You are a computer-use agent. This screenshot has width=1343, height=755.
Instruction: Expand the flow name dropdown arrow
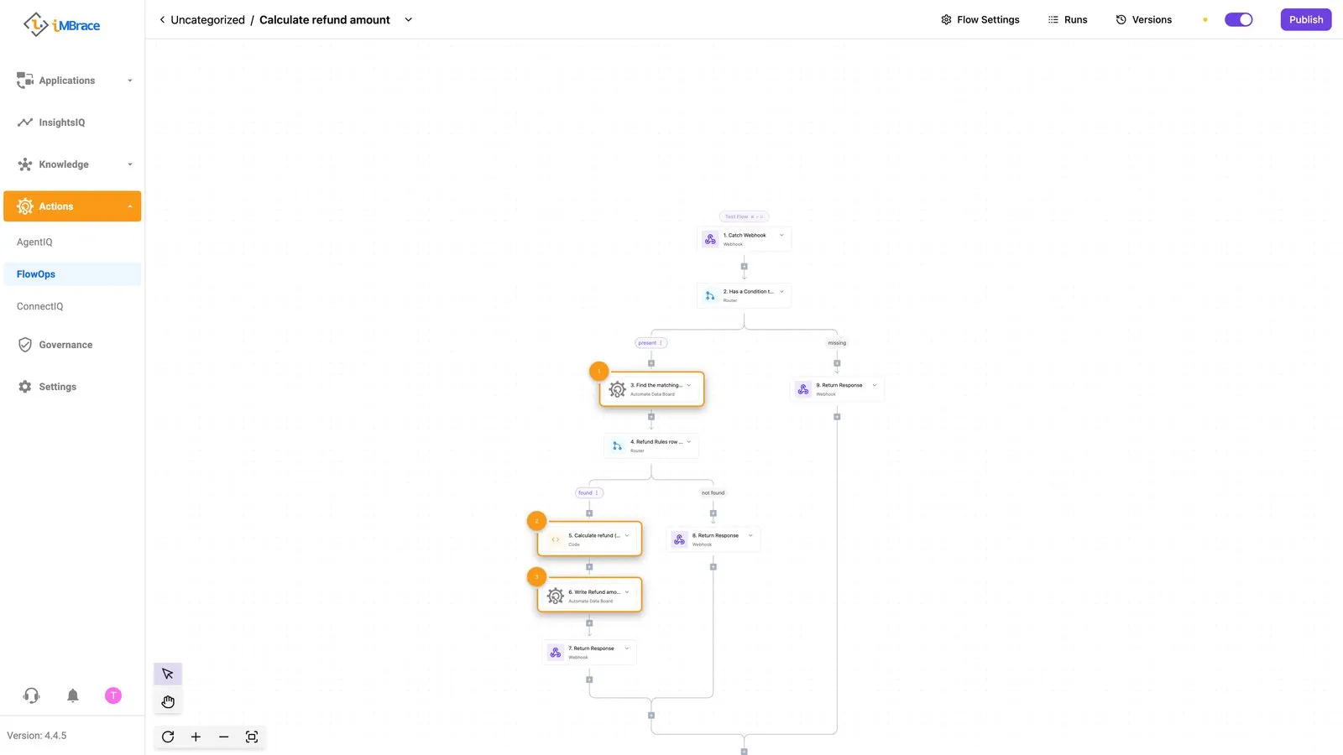pos(409,19)
